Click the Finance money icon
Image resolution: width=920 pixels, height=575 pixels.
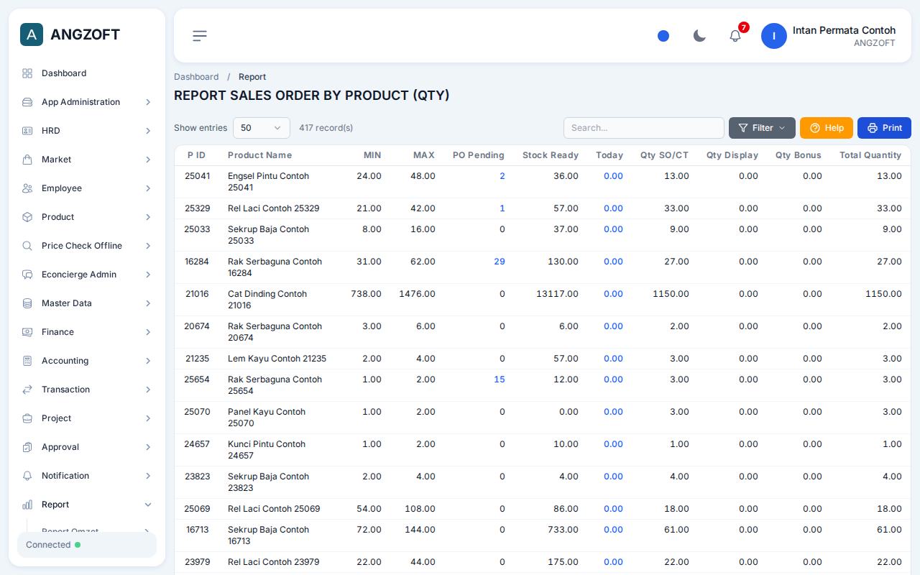[x=27, y=332]
